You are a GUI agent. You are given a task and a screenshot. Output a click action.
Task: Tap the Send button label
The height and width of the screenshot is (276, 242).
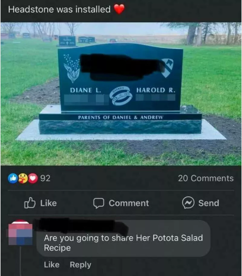(209, 203)
